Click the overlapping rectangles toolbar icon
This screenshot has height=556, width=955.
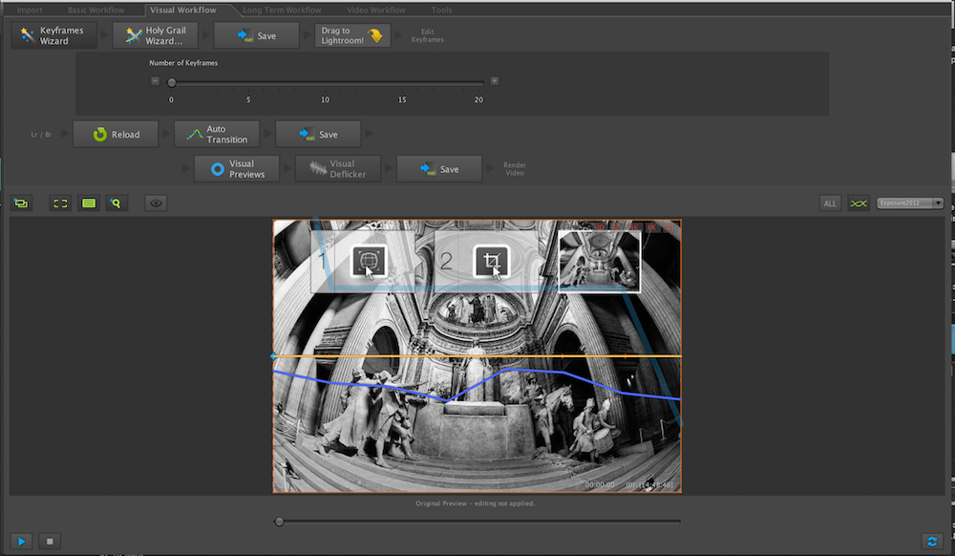[21, 203]
